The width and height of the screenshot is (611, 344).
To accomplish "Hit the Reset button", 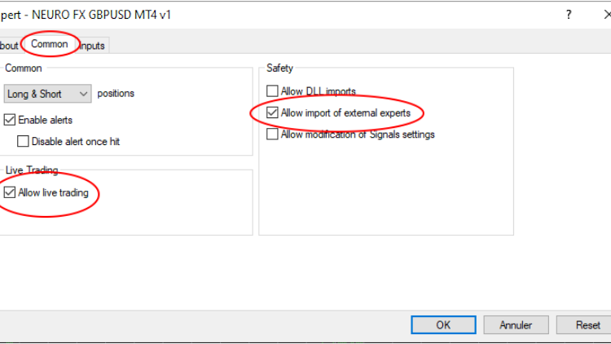I will [x=587, y=324].
